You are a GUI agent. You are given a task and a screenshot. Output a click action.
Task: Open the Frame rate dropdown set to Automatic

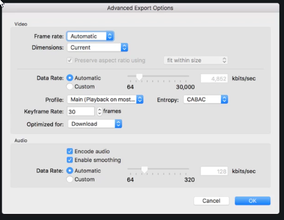(90, 36)
